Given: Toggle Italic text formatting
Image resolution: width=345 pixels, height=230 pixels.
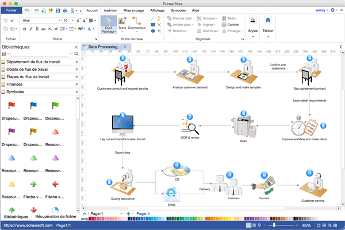Looking at the screenshot, I should 32,28.
